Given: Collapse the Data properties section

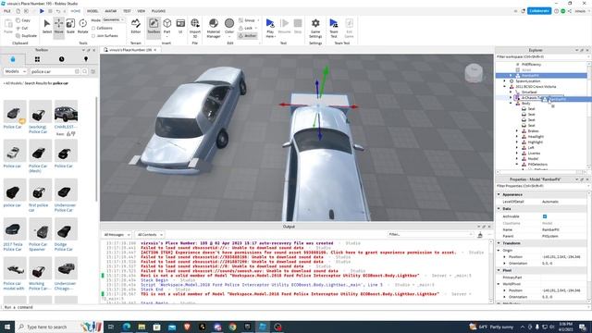Looking at the screenshot, I should pos(499,208).
